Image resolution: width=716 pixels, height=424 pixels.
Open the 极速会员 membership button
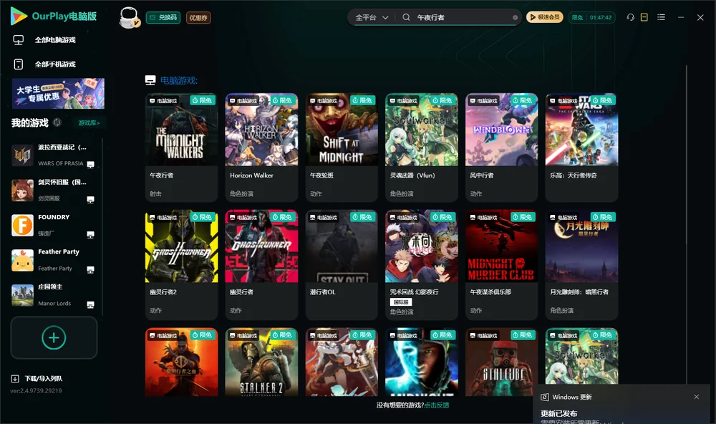(545, 17)
